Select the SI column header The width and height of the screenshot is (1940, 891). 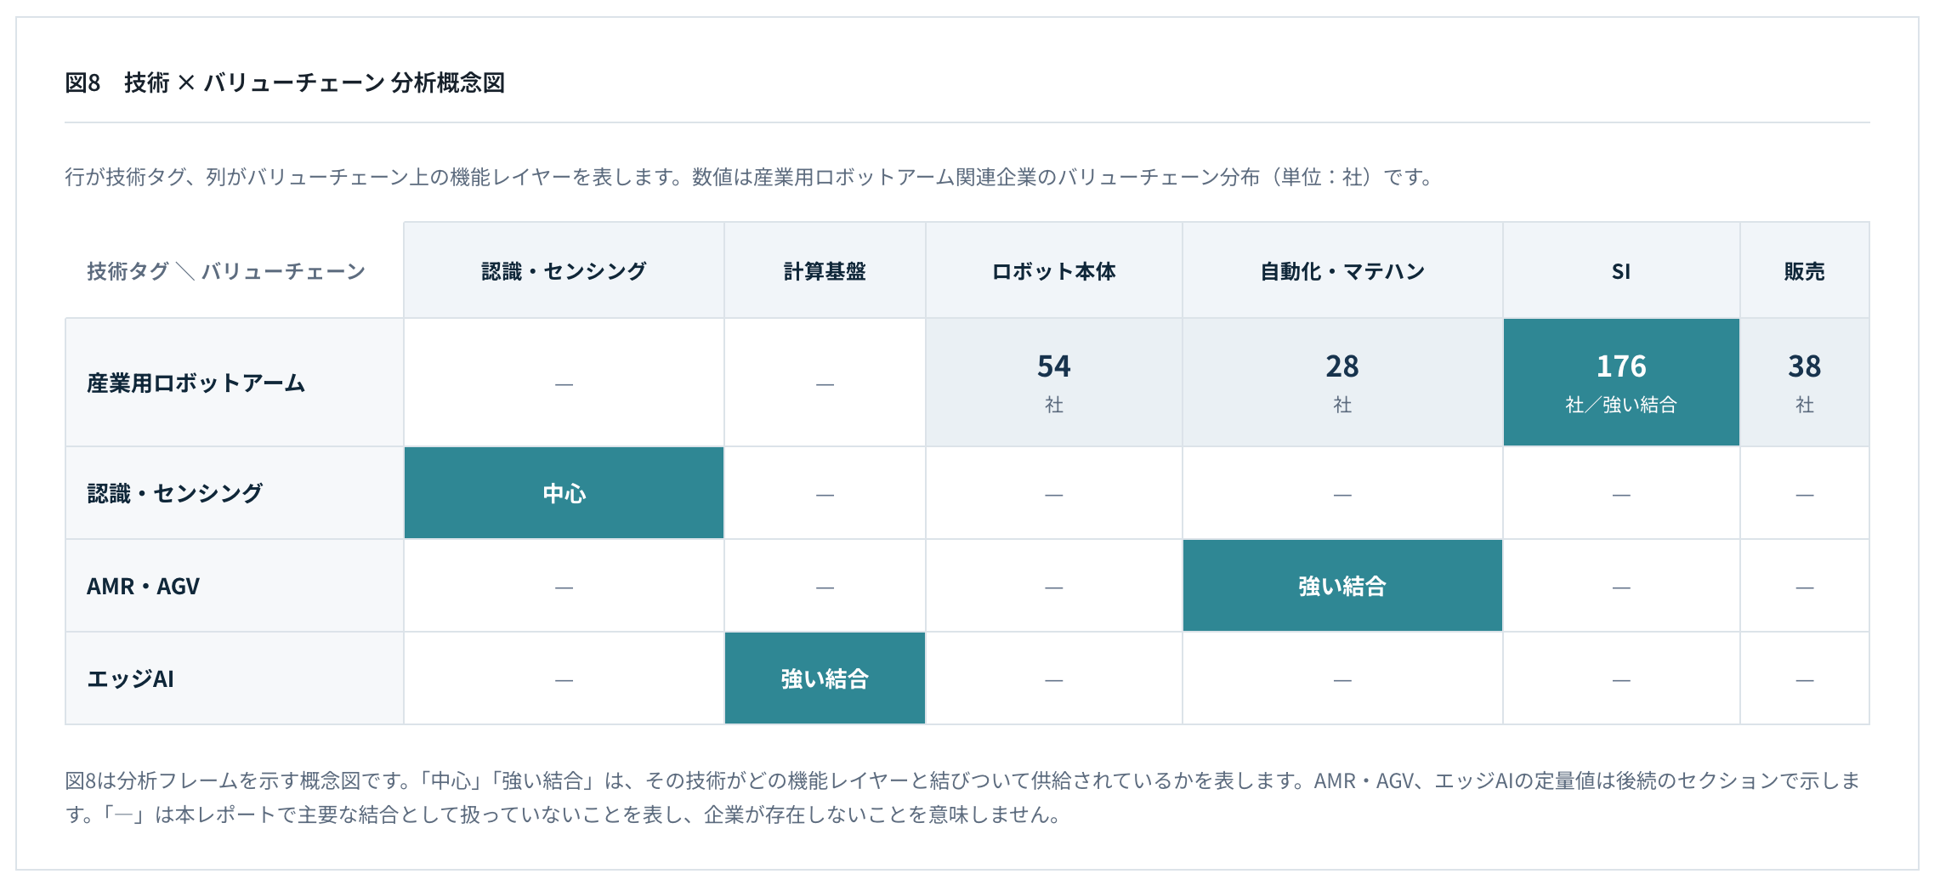(x=1621, y=270)
